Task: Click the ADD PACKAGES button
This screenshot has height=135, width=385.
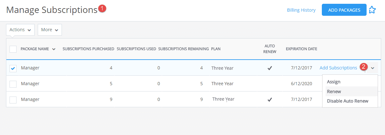Action: click(x=344, y=10)
